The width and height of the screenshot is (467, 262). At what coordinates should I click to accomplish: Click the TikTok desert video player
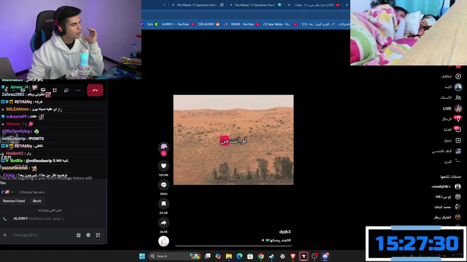[x=233, y=140]
